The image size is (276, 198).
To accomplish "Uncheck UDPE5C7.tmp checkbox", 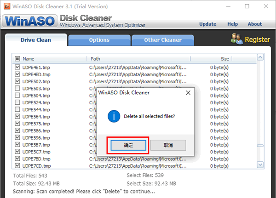I will click(x=17, y=152).
